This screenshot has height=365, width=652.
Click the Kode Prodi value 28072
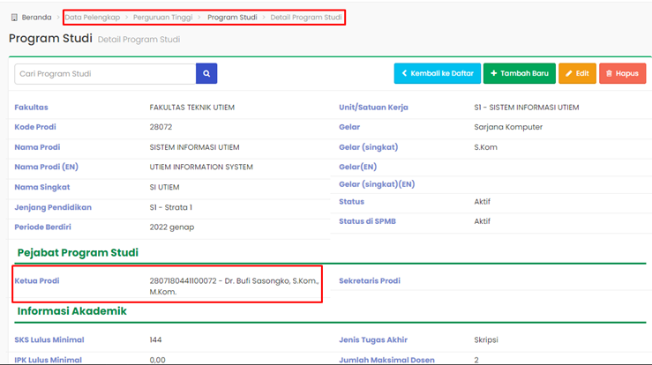click(161, 127)
